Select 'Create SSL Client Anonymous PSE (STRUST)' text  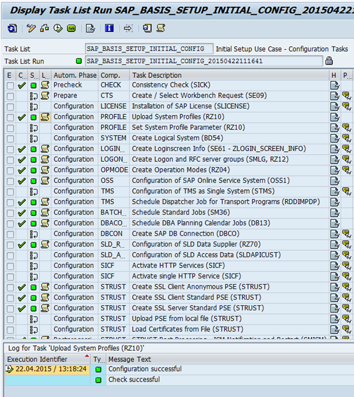(200, 287)
